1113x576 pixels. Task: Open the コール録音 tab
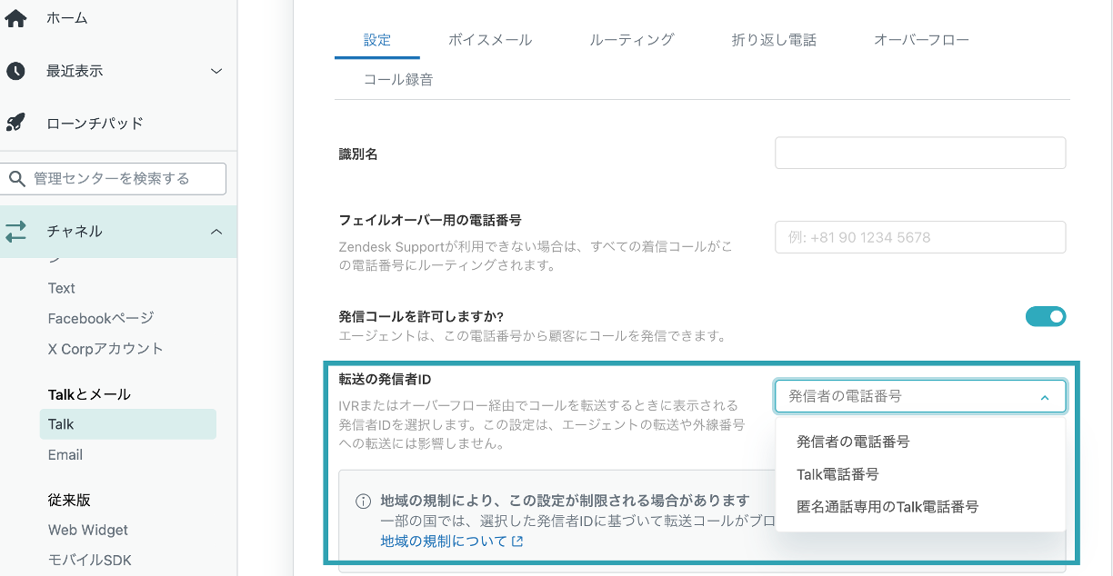pyautogui.click(x=398, y=80)
